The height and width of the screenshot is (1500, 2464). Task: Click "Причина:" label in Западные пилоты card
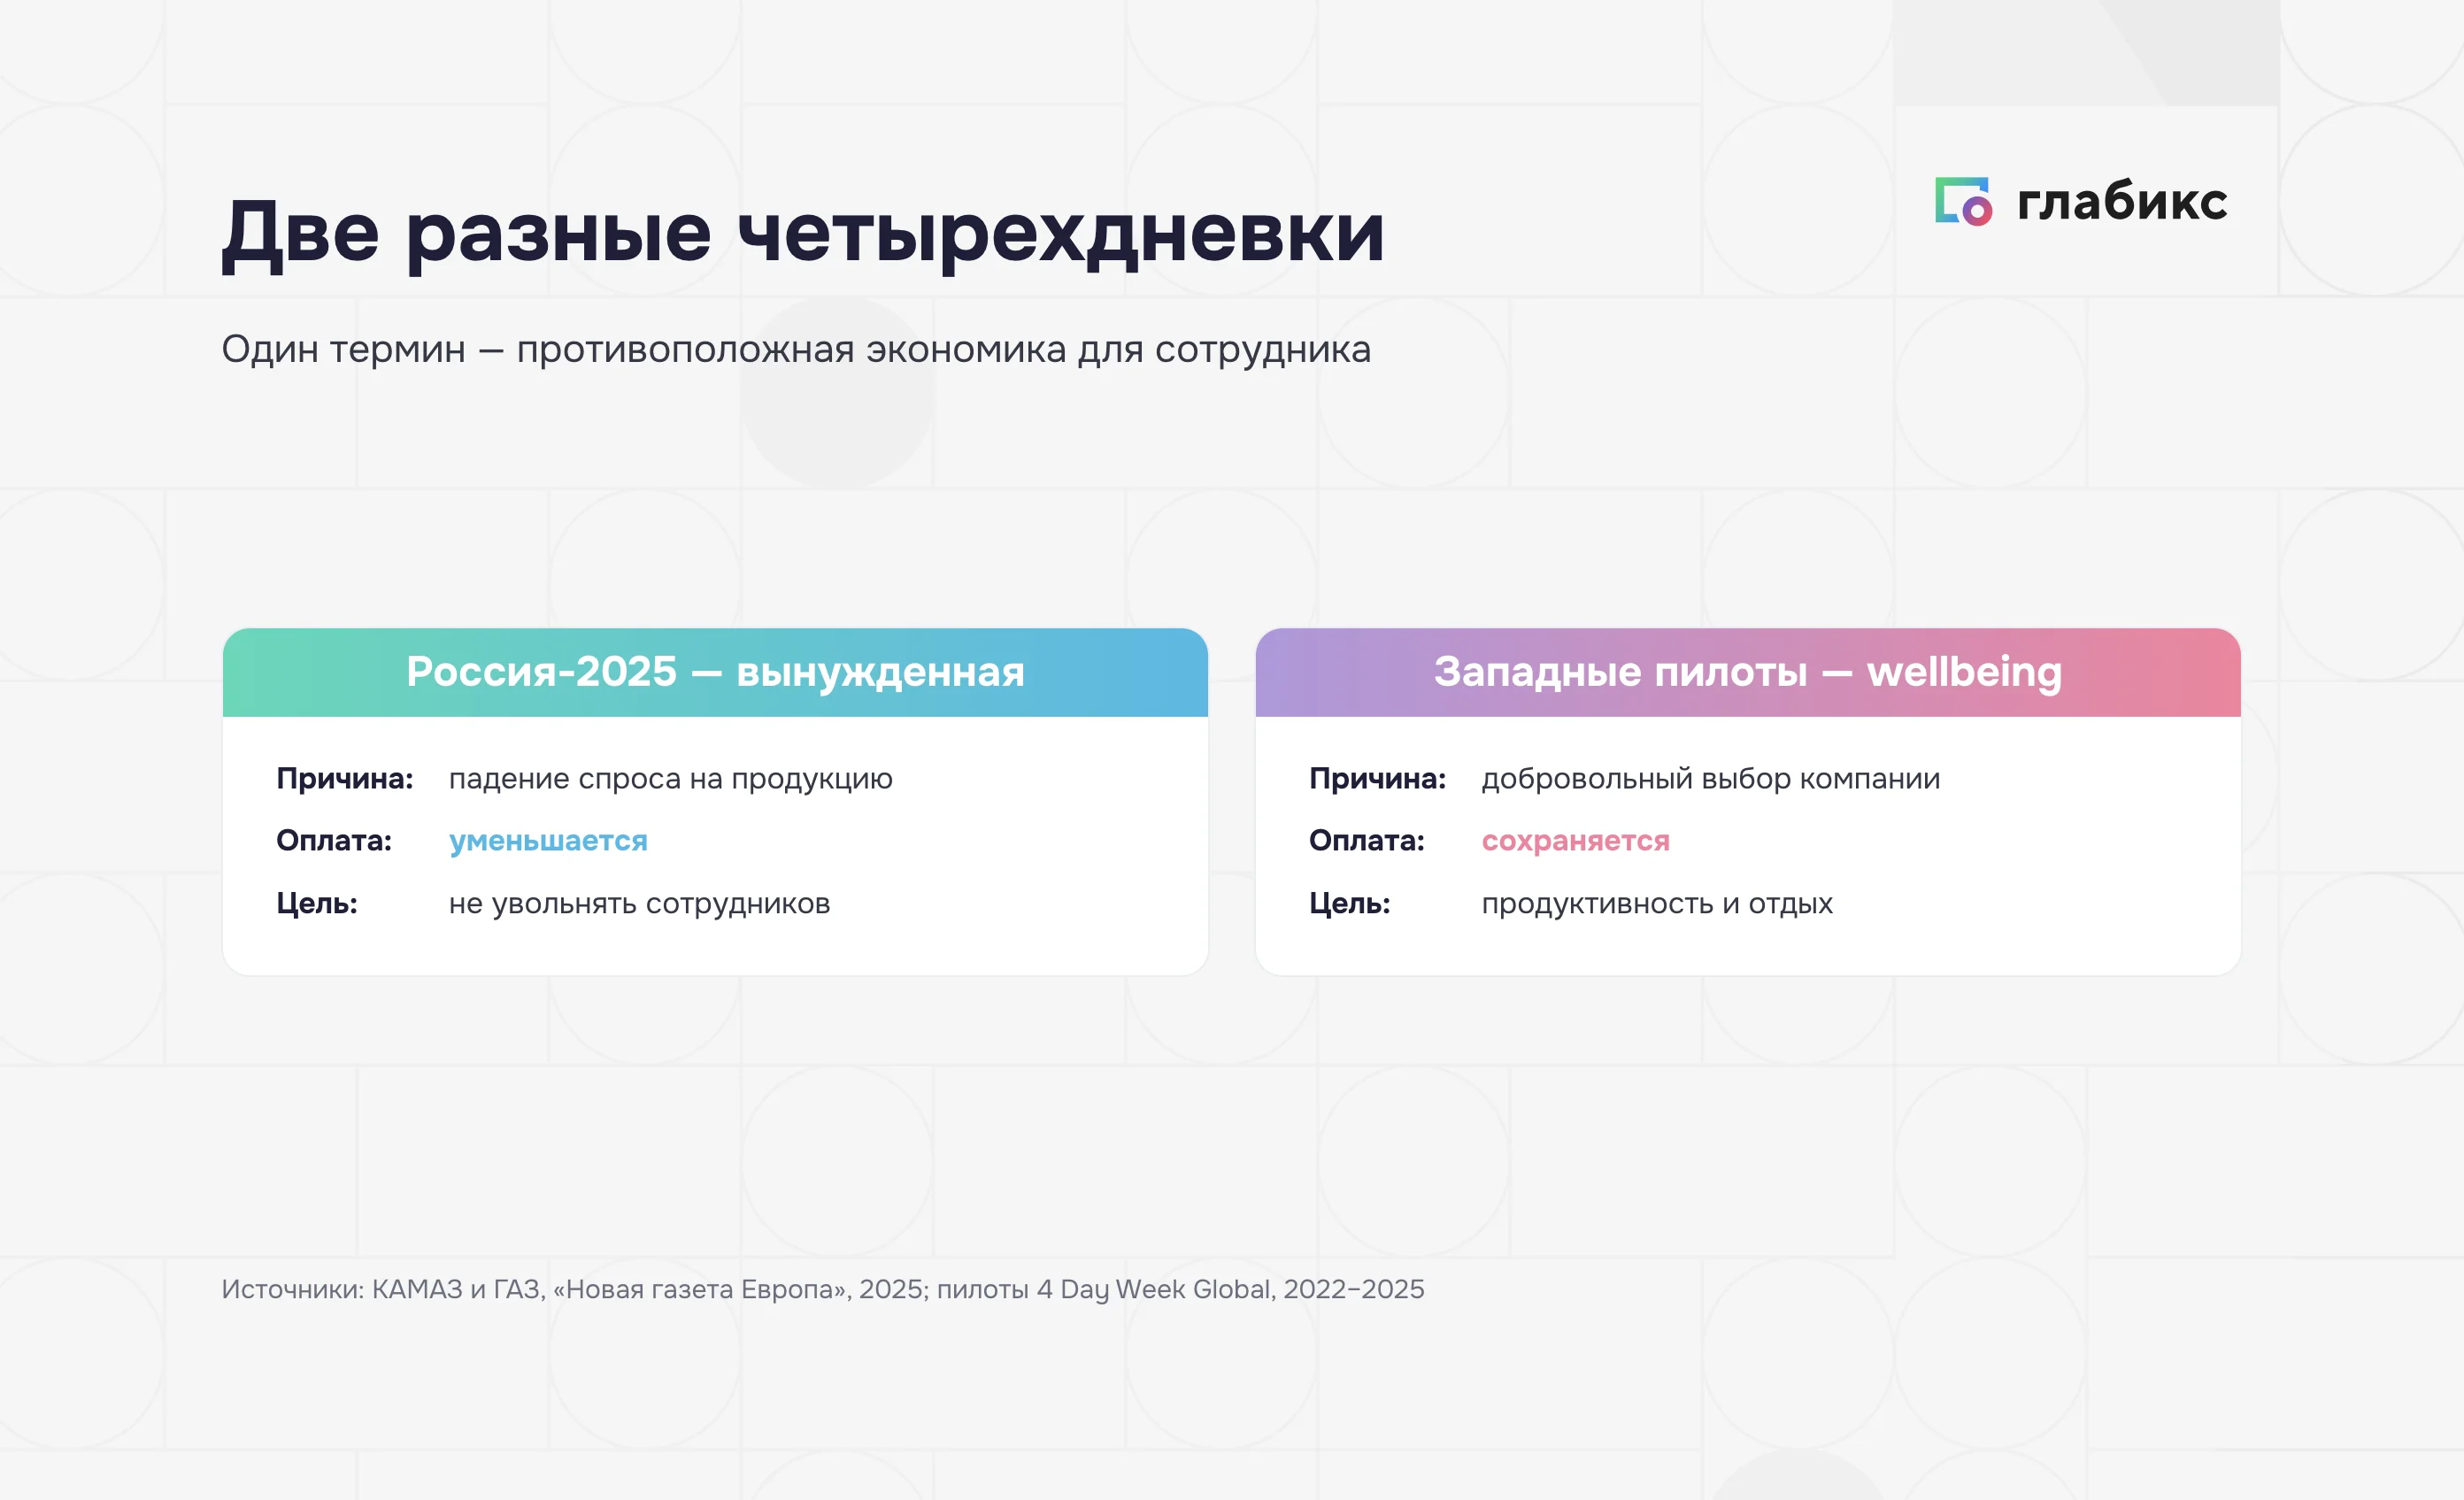pyautogui.click(x=1378, y=779)
